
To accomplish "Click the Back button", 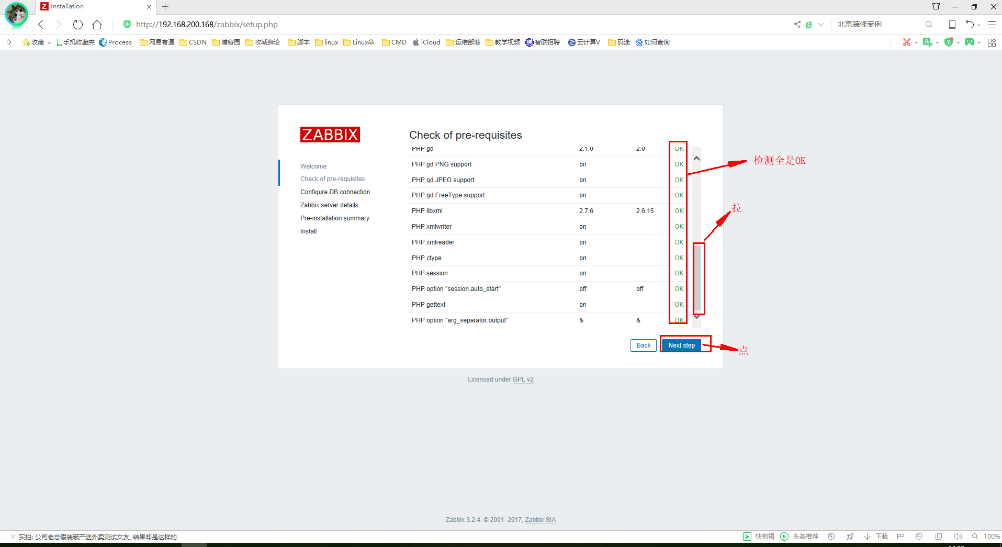I will click(x=644, y=345).
